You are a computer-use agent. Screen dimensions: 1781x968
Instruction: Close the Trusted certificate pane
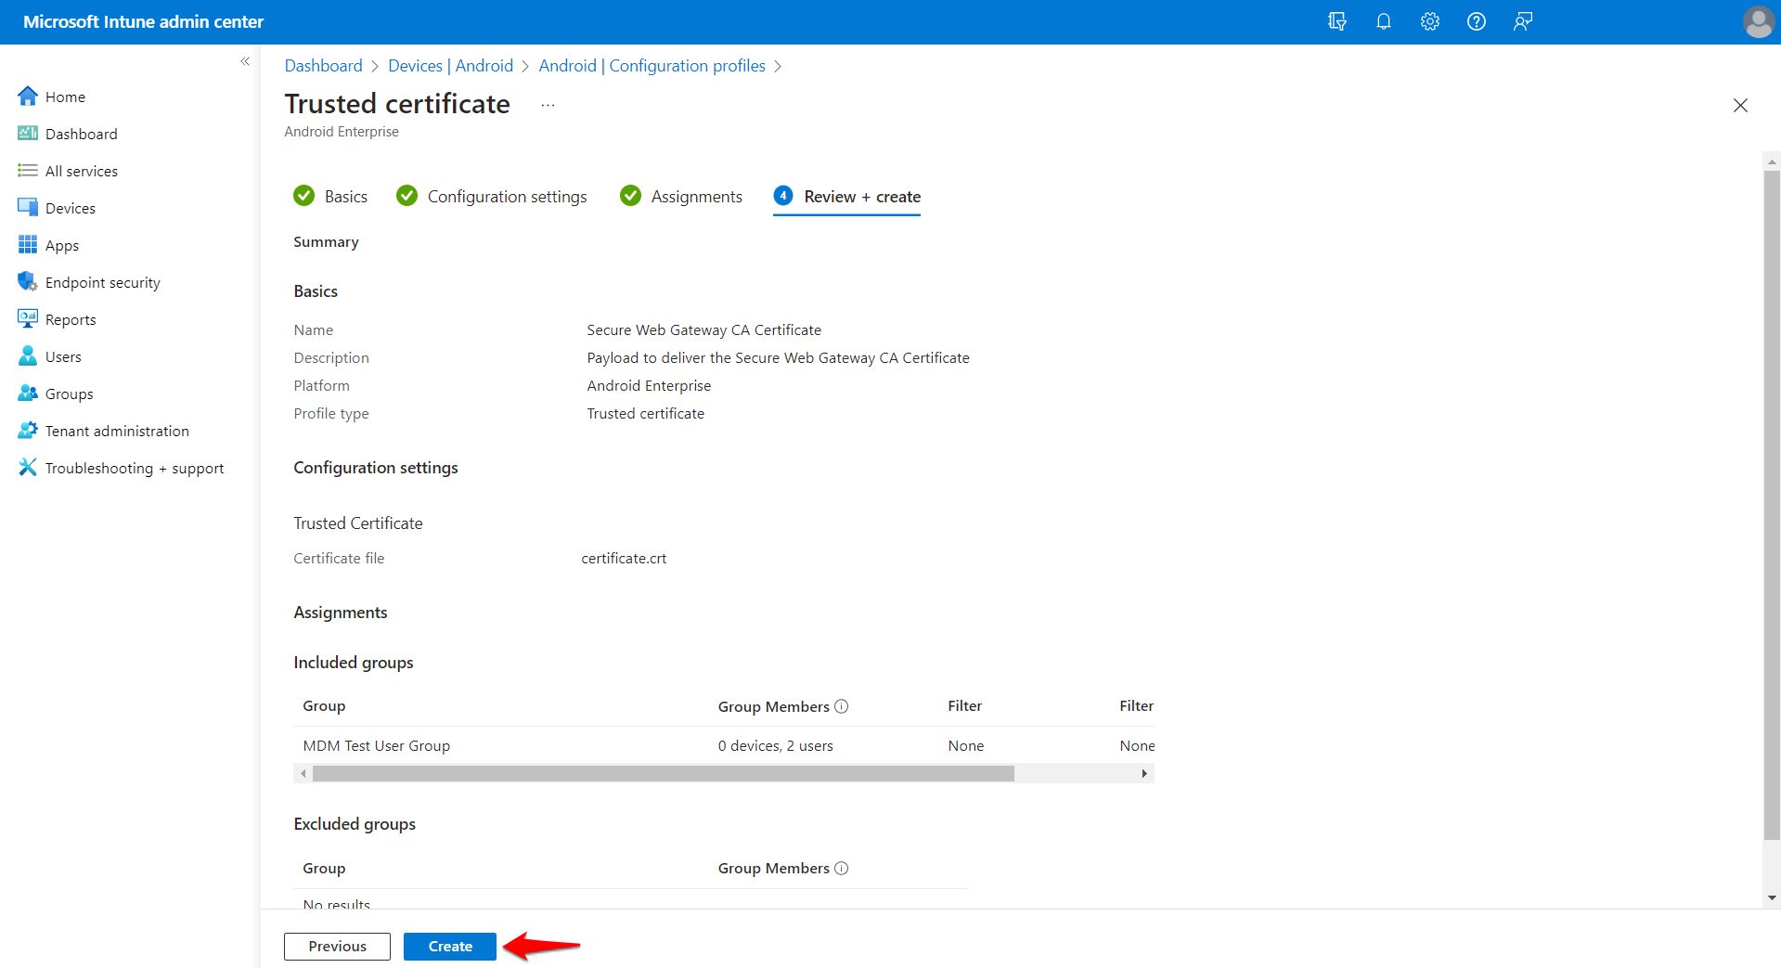coord(1740,106)
